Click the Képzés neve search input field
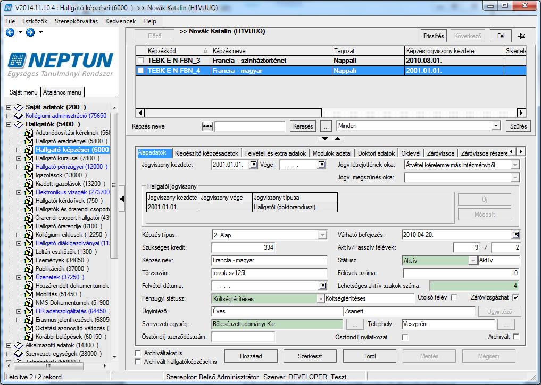The width and height of the screenshot is (541, 385). pos(250,126)
